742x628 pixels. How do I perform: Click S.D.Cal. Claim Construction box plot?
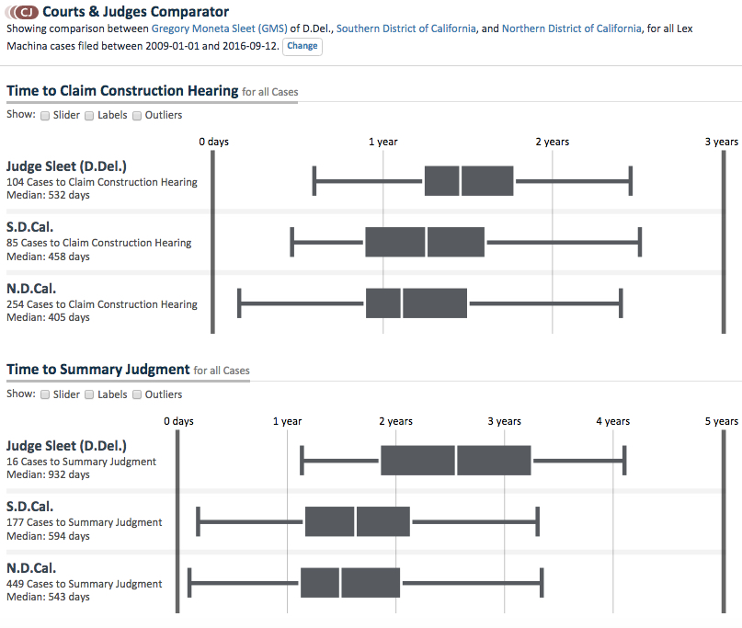[425, 242]
